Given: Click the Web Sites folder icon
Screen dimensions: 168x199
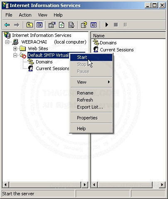Looking at the screenshot, I should (x=23, y=49).
